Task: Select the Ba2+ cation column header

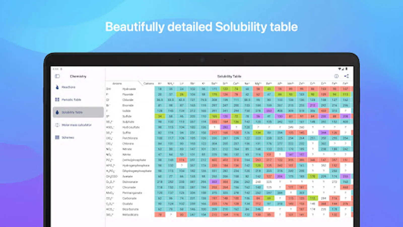Action: point(214,83)
